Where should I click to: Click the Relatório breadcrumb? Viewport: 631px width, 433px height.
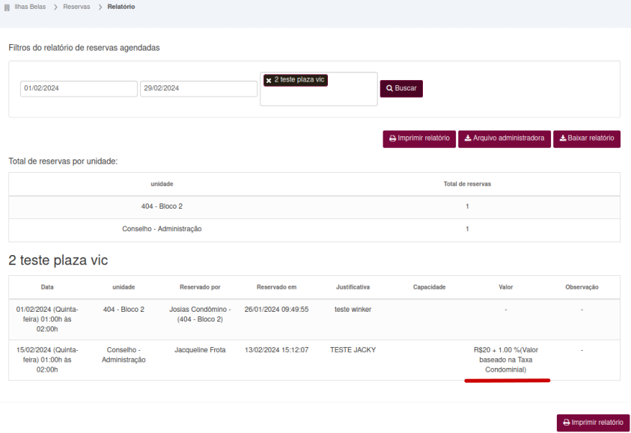click(x=121, y=7)
